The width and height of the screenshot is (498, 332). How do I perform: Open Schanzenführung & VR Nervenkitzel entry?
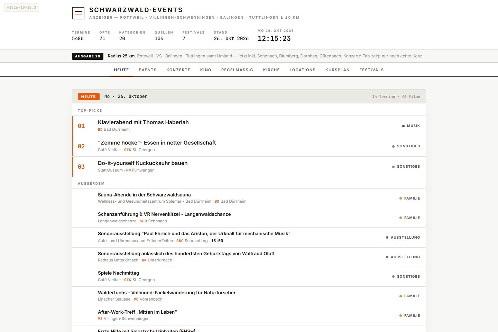249,218
